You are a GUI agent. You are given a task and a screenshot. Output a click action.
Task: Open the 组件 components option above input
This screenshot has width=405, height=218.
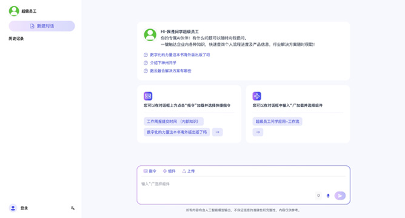click(169, 171)
